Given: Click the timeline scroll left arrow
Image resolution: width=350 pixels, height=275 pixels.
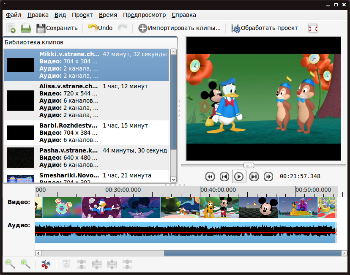Looking at the screenshot, I should pyautogui.click(x=38, y=253).
